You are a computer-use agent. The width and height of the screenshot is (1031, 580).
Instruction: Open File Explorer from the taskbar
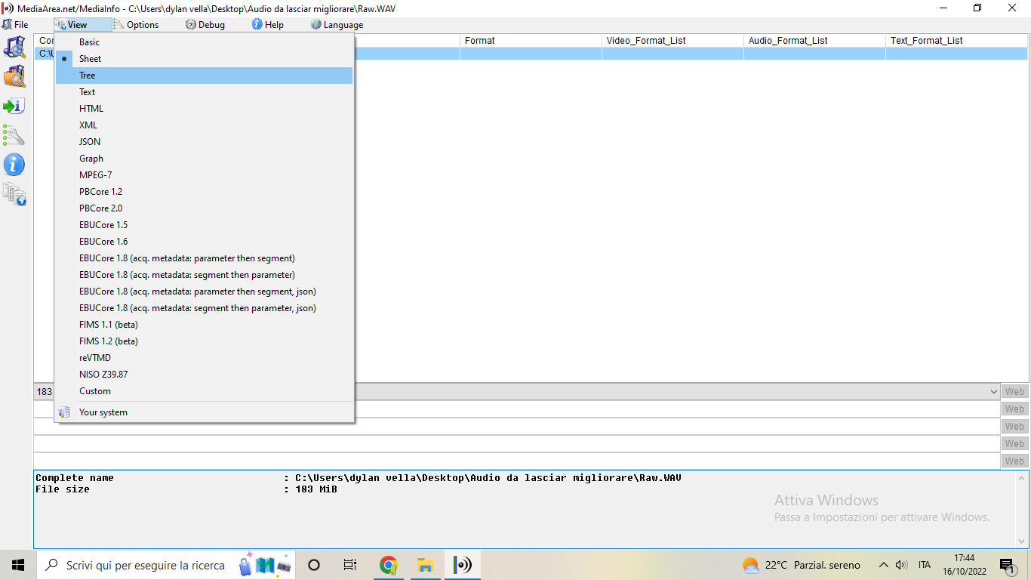425,565
